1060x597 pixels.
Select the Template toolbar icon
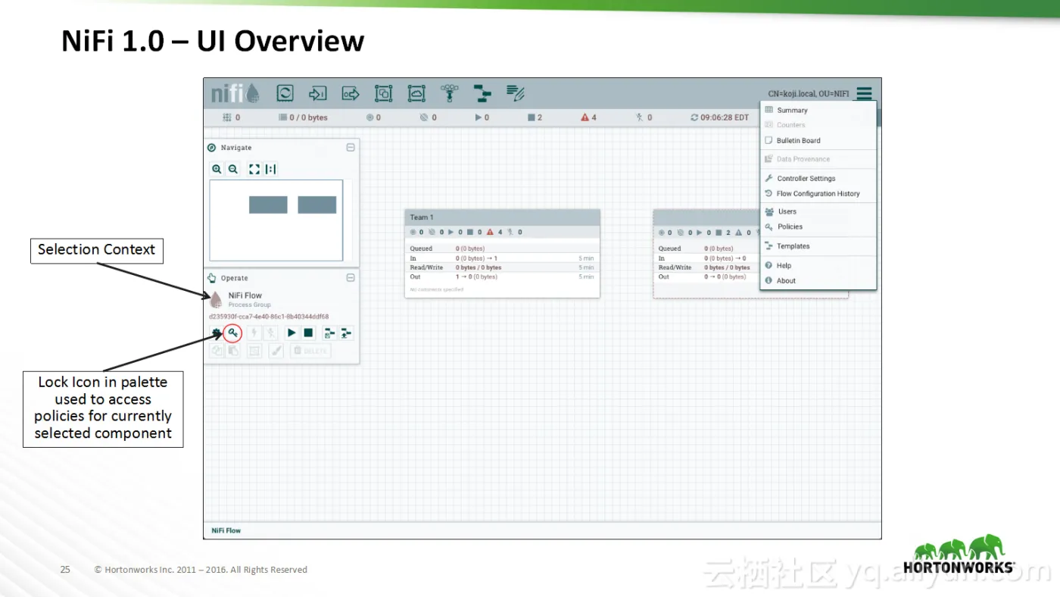click(482, 93)
